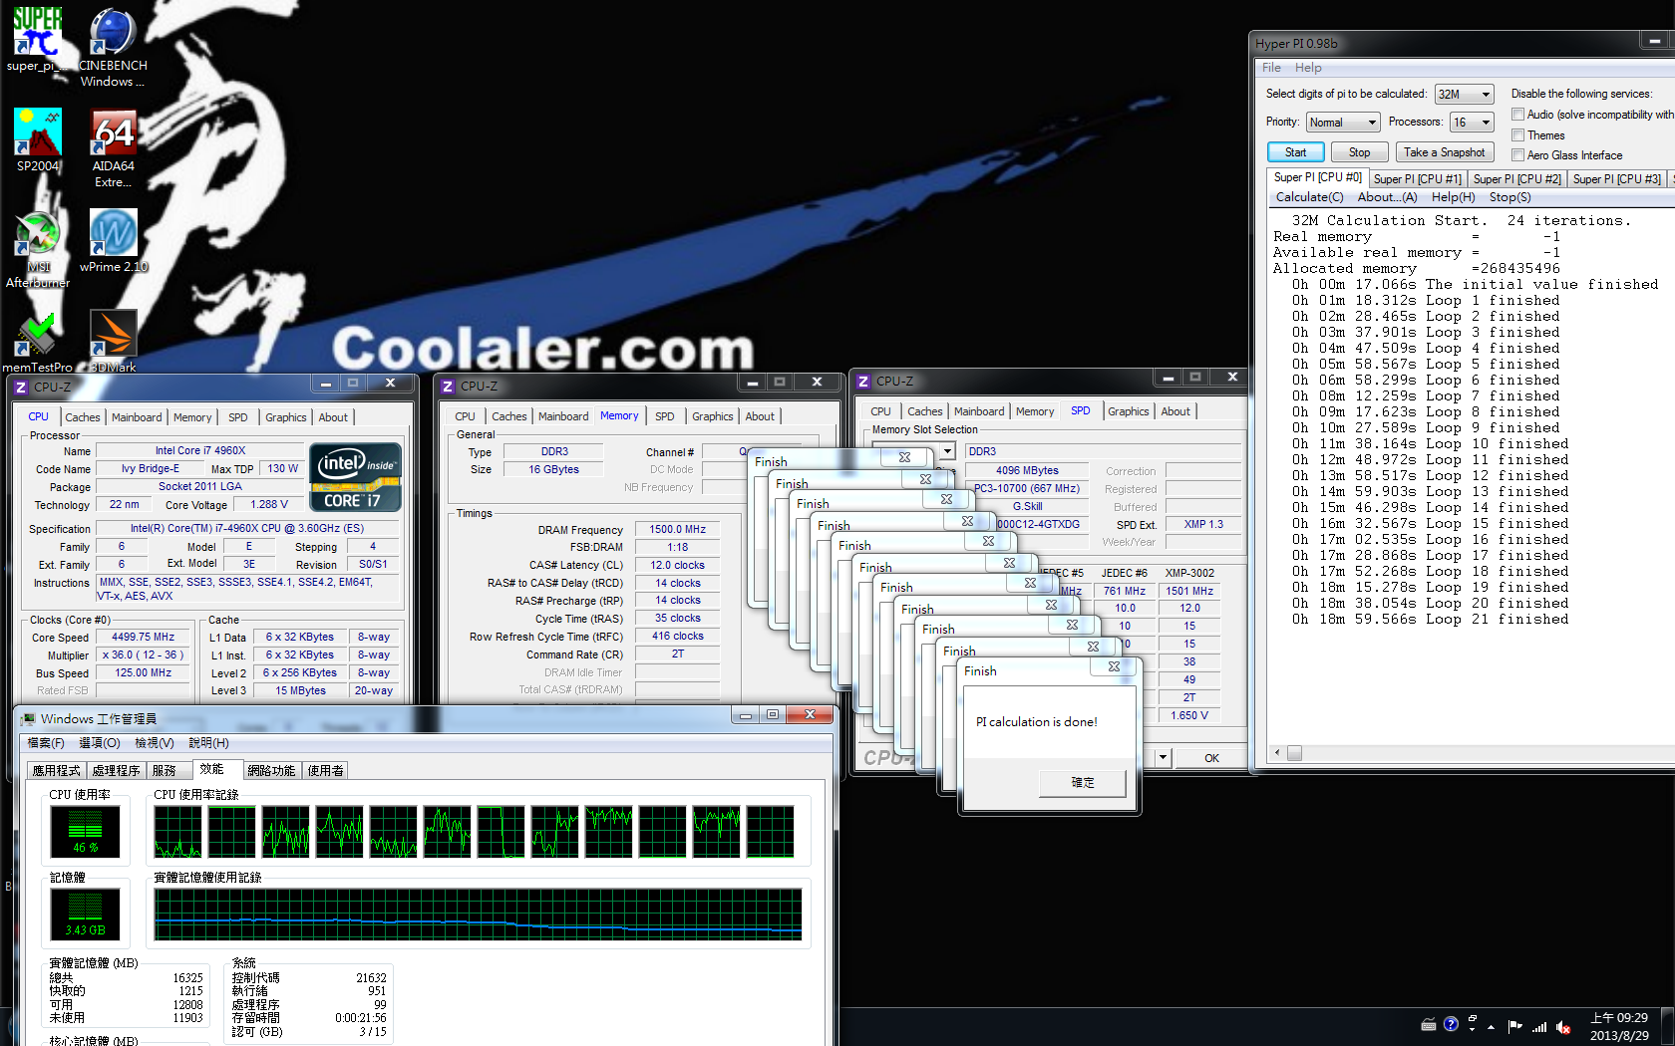Select the Super PI [CPU #3] tab
This screenshot has height=1046, width=1675.
[1616, 178]
